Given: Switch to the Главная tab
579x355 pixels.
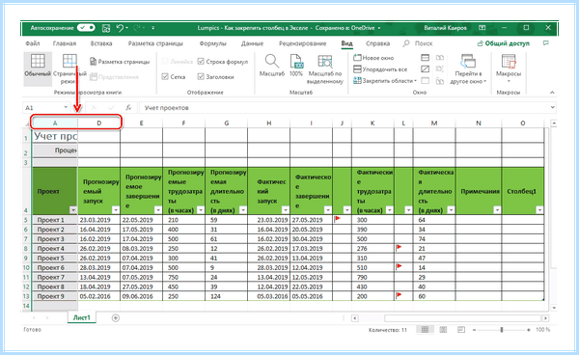Looking at the screenshot, I should coord(65,43).
